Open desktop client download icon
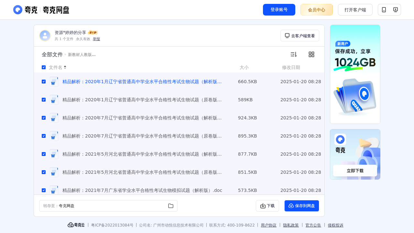 [x=395, y=10]
